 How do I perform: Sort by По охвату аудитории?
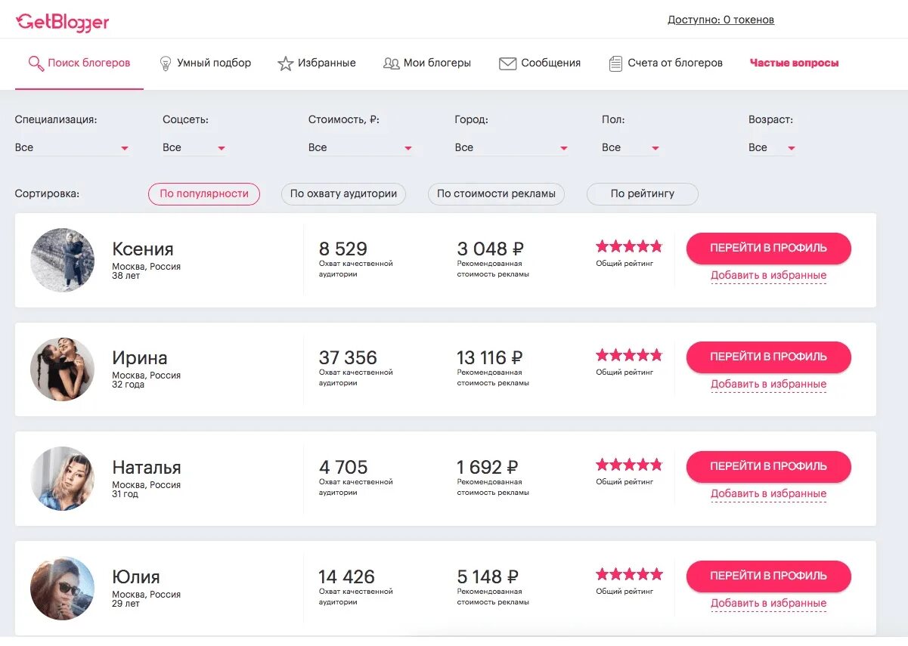(x=343, y=193)
